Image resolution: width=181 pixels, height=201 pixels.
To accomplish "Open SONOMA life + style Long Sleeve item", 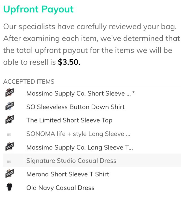I will pos(78,134).
